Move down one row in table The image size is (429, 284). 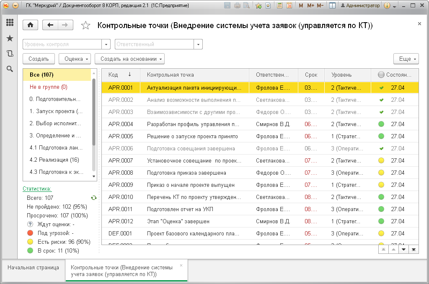pyautogui.click(x=403, y=249)
